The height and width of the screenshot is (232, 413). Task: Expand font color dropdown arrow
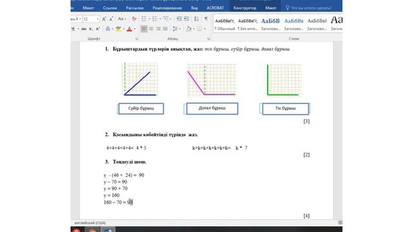tap(135, 29)
